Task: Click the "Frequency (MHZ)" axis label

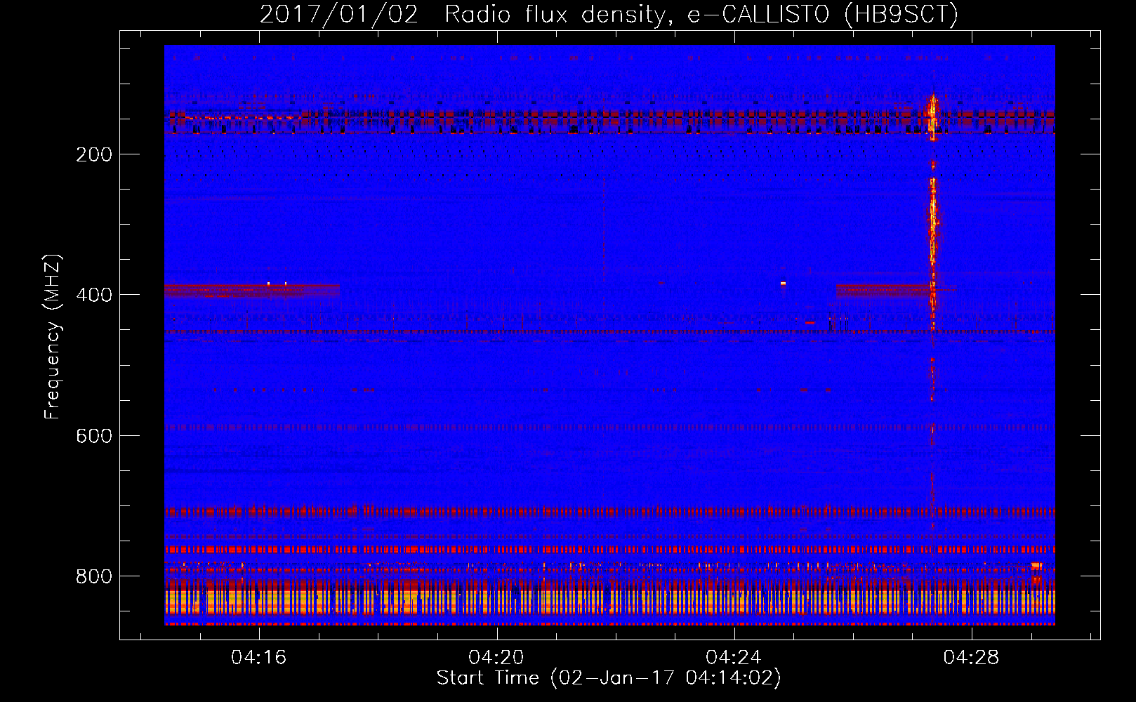Action: point(52,337)
